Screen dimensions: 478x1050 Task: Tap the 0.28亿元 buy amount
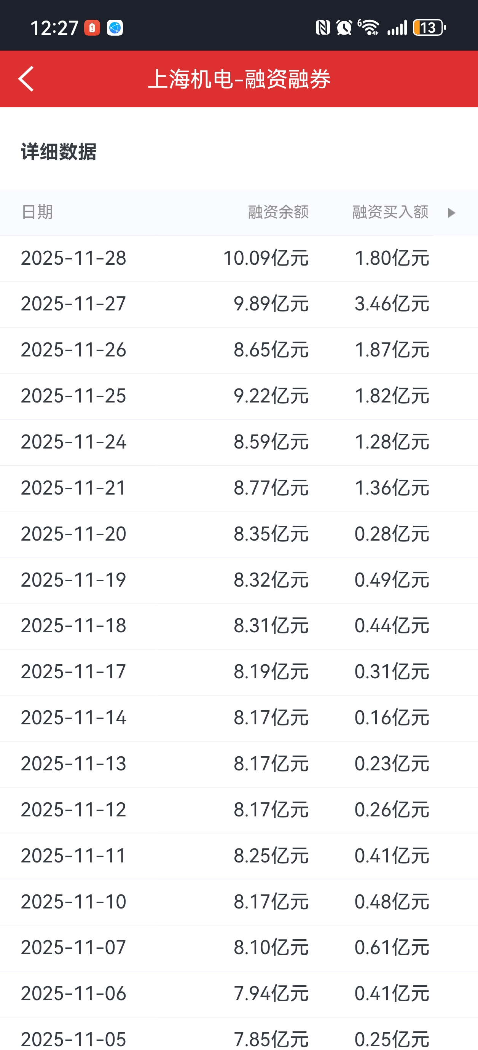392,535
